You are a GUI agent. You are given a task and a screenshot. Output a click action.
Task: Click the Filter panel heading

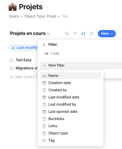(x=53, y=44)
